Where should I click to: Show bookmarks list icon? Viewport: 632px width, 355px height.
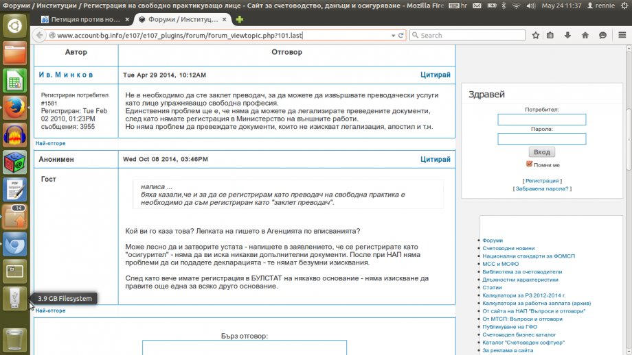tap(550, 36)
